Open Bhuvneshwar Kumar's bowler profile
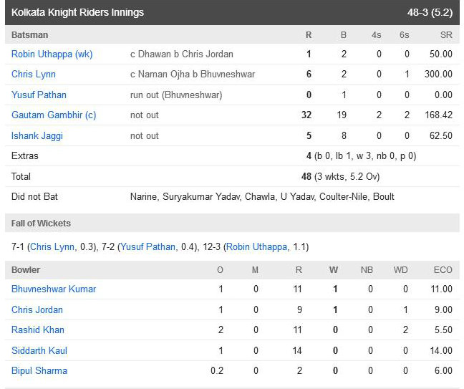The height and width of the screenshot is (389, 464). point(54,289)
